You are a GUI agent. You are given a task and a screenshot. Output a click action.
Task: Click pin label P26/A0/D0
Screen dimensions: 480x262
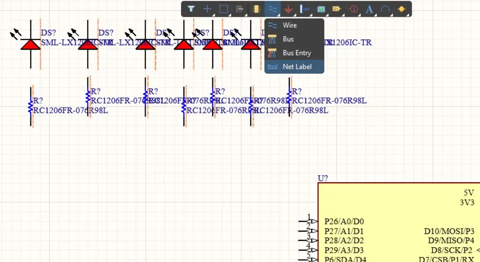[344, 221]
